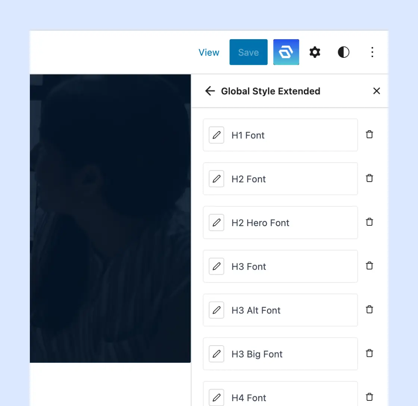Trash the H4 Font style
Screen dimensions: 418x406
pyautogui.click(x=369, y=397)
